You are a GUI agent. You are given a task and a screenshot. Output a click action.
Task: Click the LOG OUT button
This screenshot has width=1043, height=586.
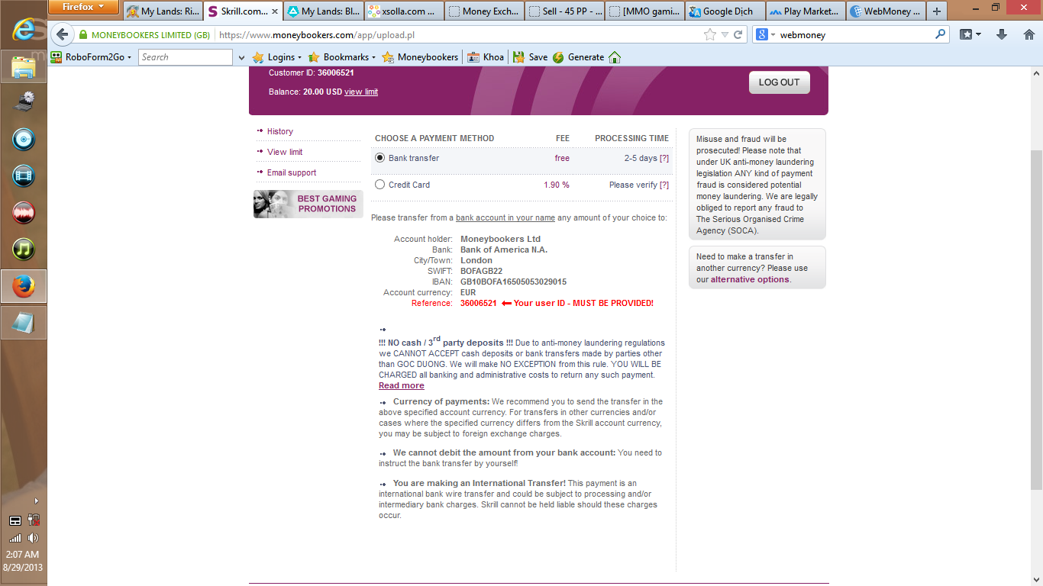779,82
